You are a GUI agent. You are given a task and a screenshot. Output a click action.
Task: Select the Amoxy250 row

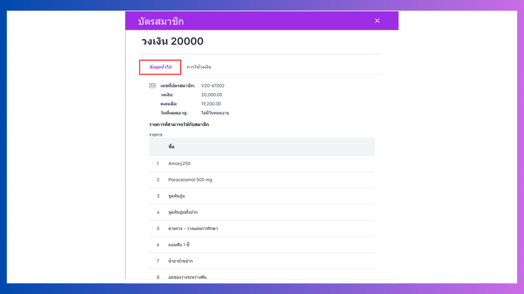tap(179, 164)
